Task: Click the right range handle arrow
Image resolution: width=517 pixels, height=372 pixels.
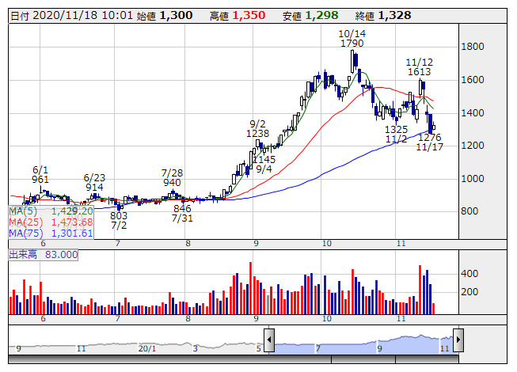Action: click(x=458, y=340)
